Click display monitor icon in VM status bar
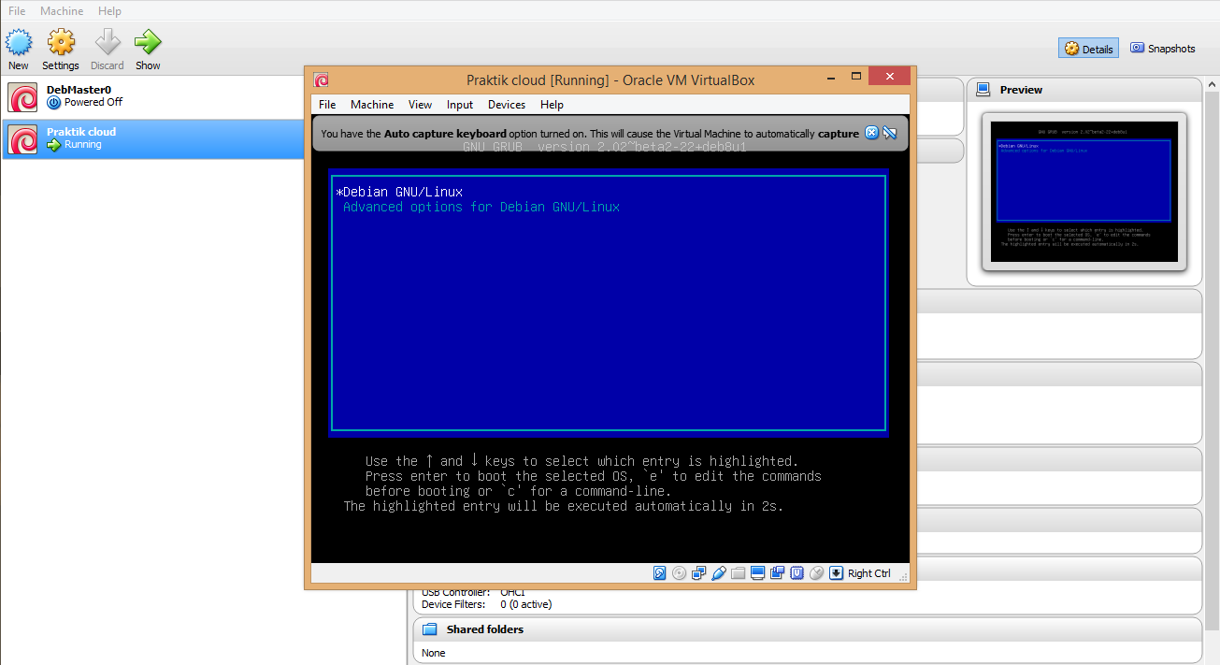 point(757,573)
